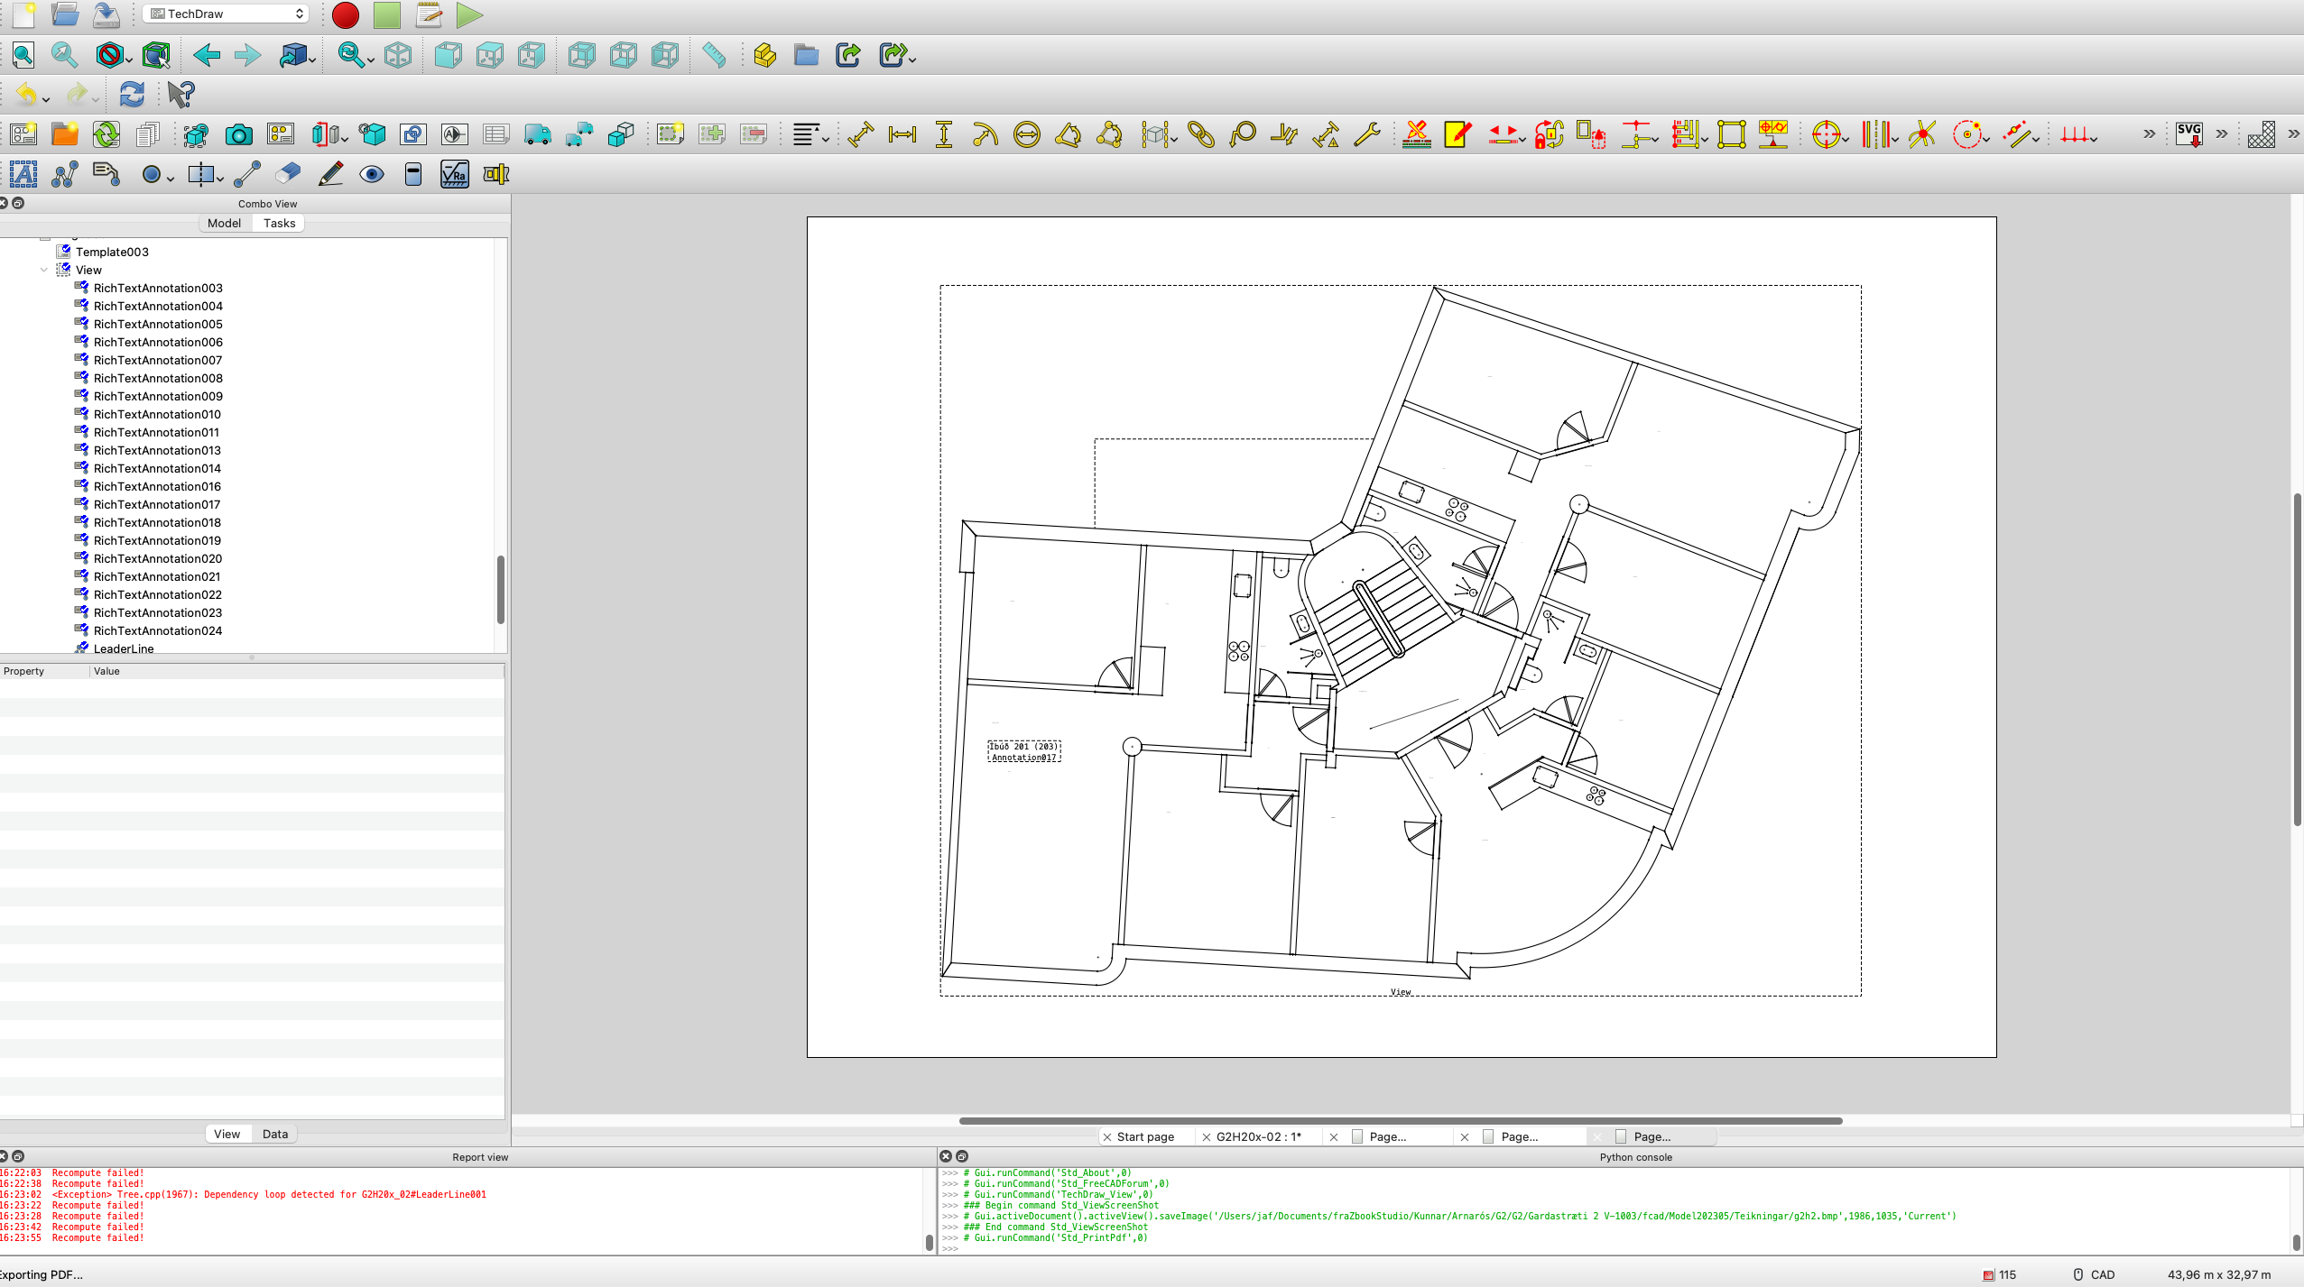Click the Refresh recompute icon
The height and width of the screenshot is (1287, 2304).
(132, 94)
